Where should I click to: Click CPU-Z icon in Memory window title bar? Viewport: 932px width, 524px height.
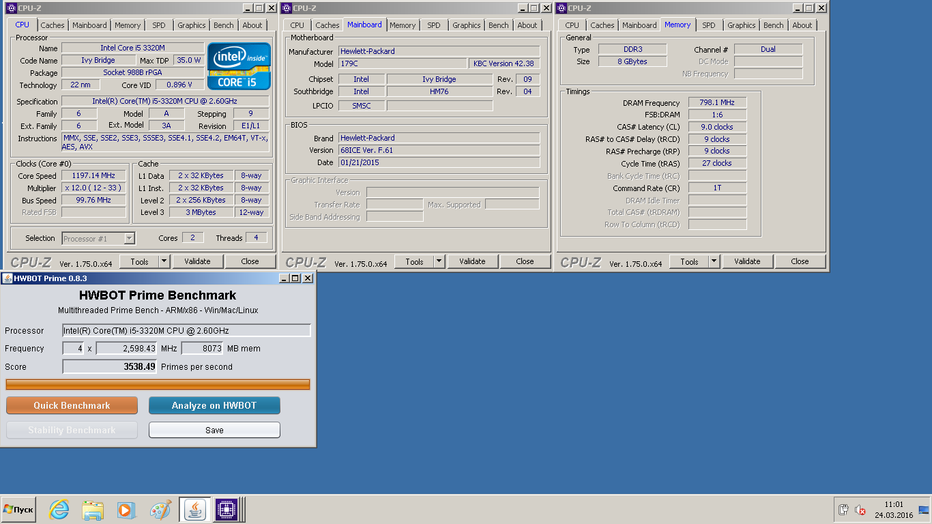562,8
